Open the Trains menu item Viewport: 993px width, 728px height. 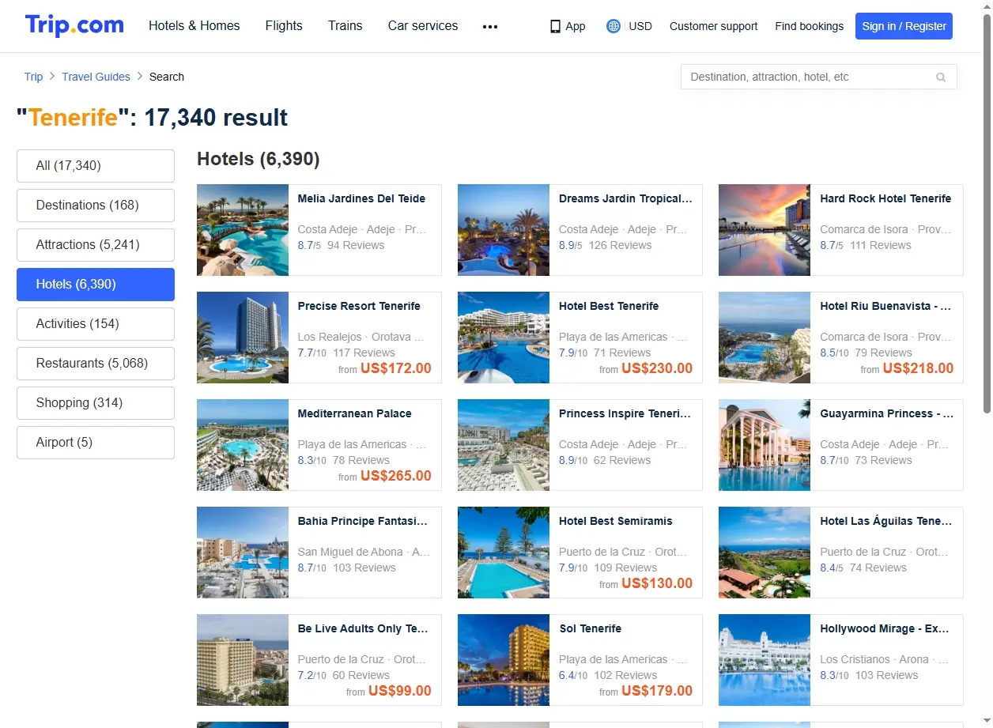[345, 25]
